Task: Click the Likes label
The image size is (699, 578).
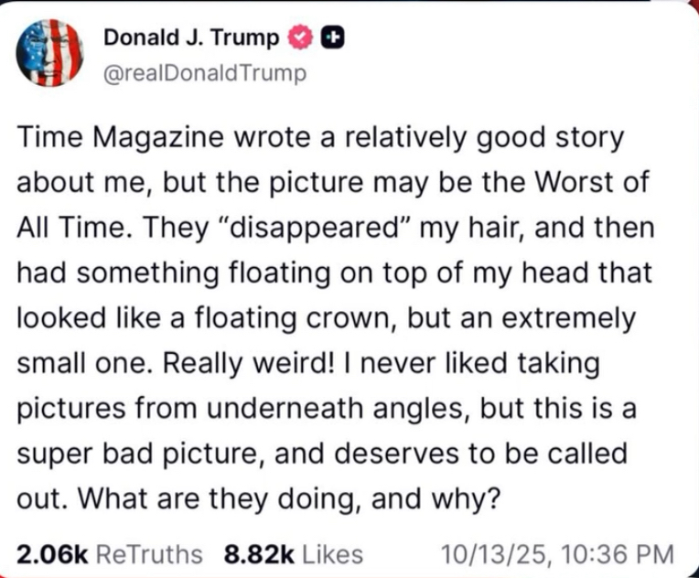Action: pos(332,553)
